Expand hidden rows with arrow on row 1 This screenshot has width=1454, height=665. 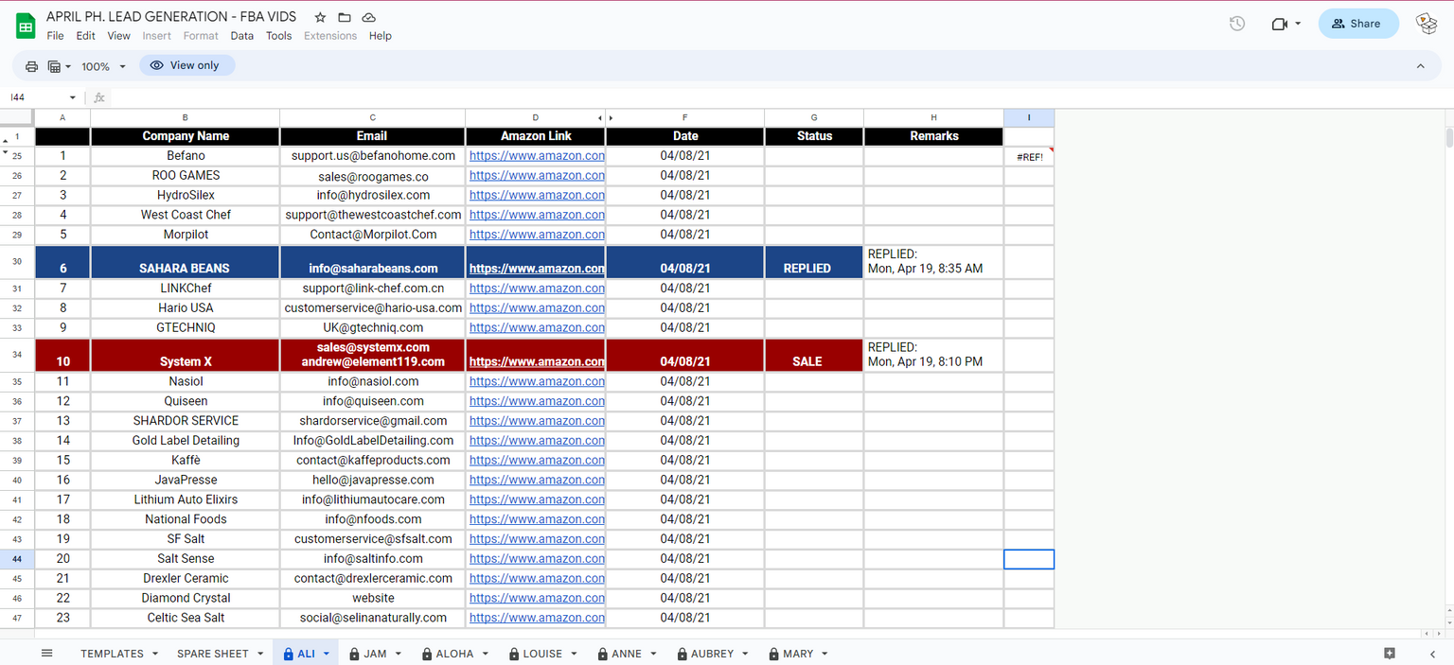point(6,140)
